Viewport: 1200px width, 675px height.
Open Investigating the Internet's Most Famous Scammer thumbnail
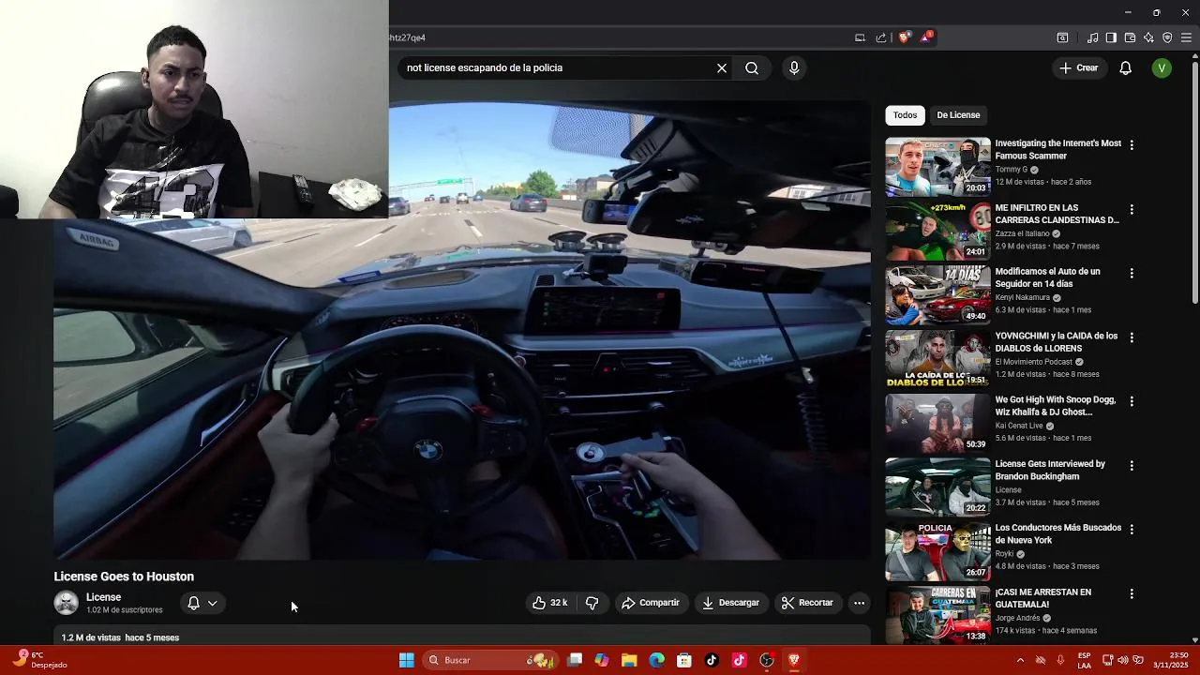937,167
